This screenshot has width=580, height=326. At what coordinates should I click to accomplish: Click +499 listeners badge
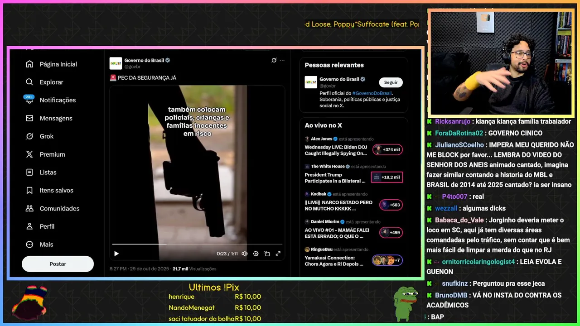point(391,232)
